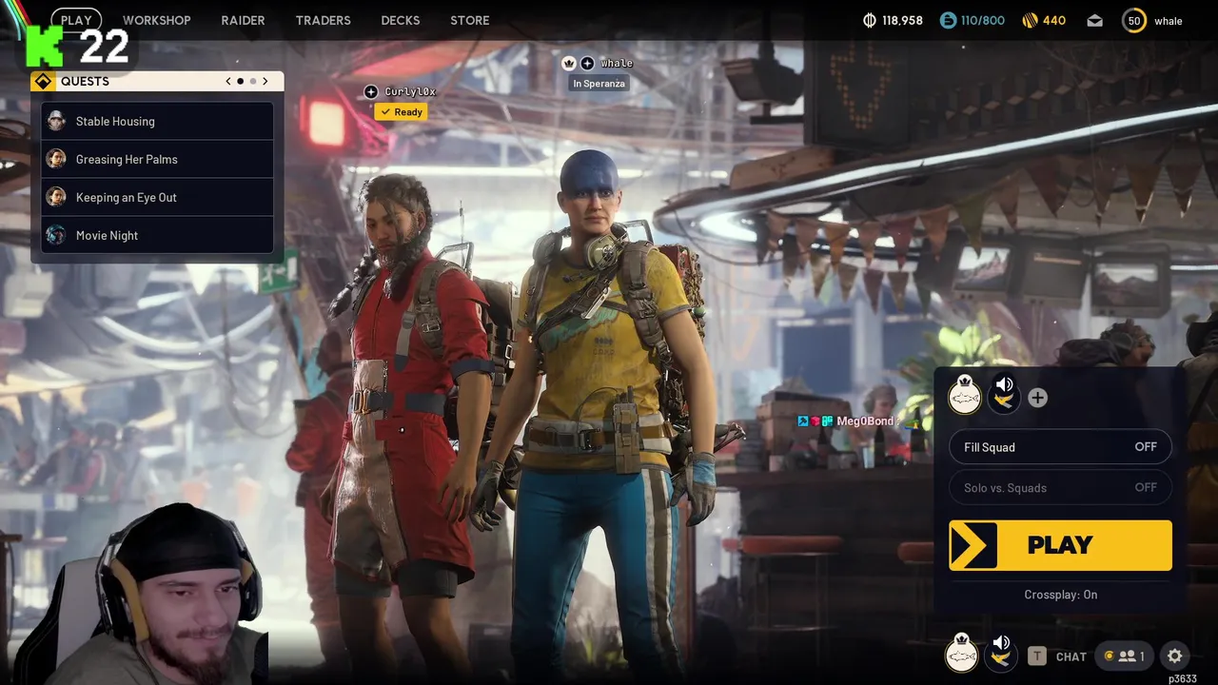Open the DECKS tab
The height and width of the screenshot is (685, 1218).
tap(400, 20)
